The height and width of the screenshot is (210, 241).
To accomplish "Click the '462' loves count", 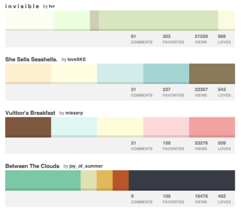I will pos(222,196).
